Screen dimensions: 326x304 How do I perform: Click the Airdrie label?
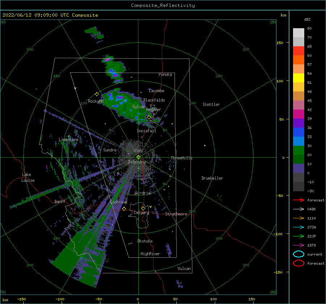[143, 193]
